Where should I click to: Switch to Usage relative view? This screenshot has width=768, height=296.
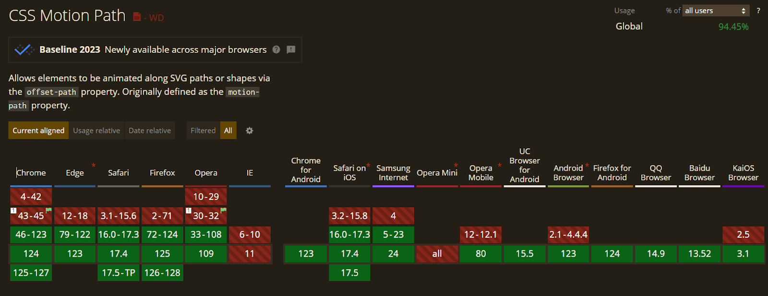click(x=96, y=130)
